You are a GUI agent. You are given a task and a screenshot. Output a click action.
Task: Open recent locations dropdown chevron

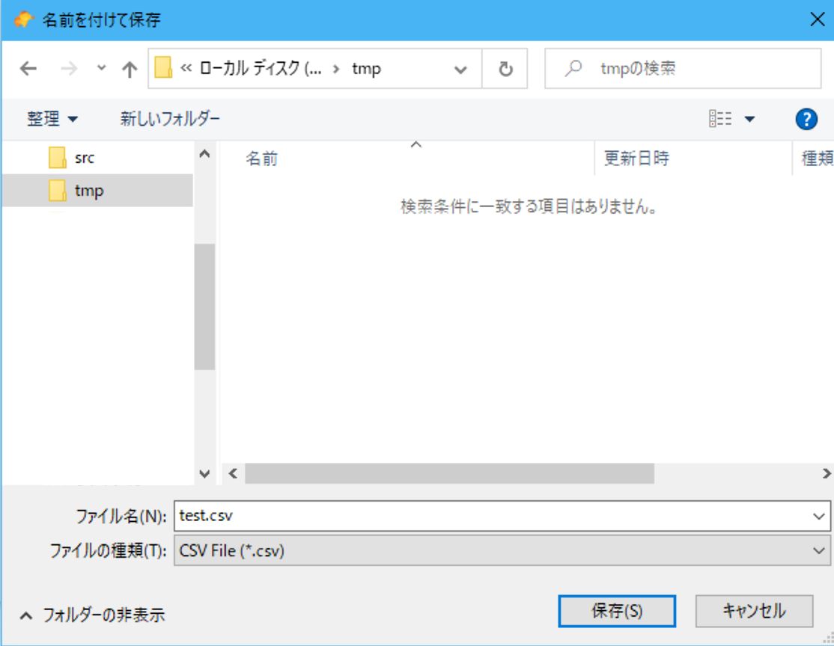[101, 68]
